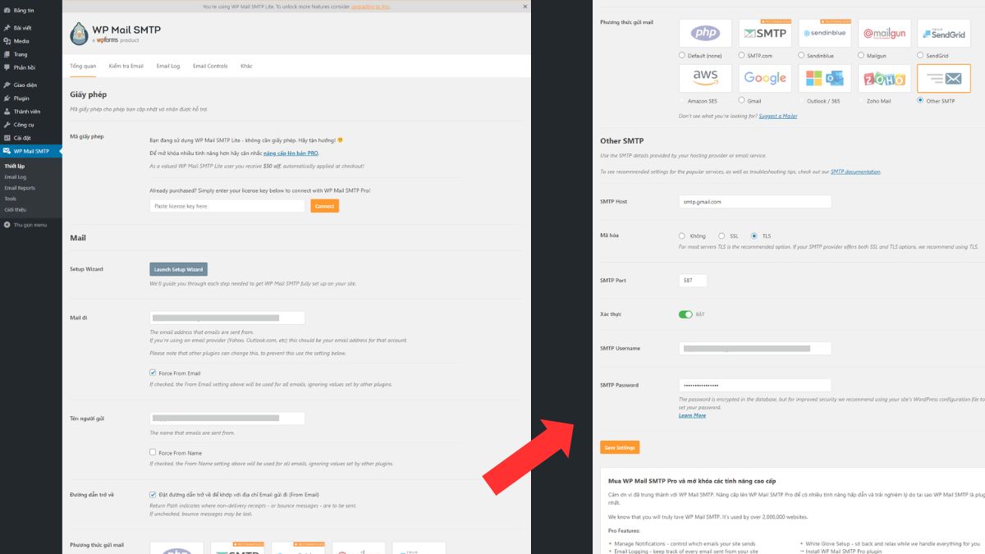Click the Tên người gửi name field

pos(227,419)
